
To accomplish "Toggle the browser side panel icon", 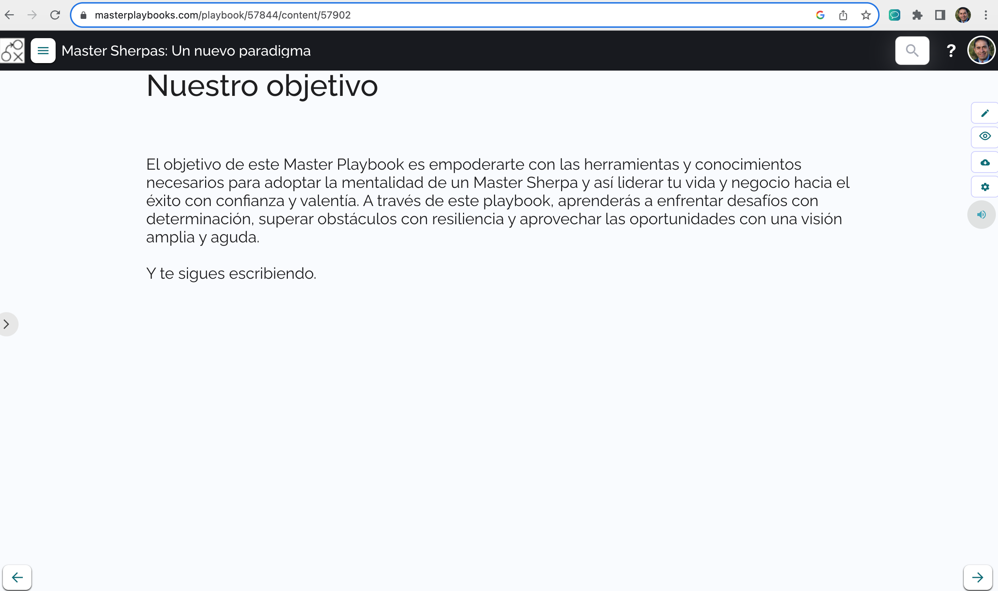I will [x=940, y=15].
